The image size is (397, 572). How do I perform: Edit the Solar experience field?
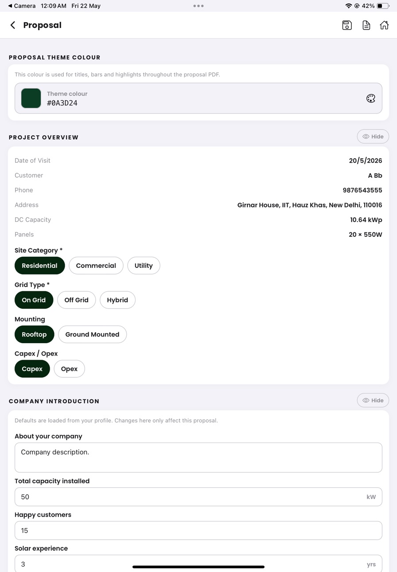(198, 564)
